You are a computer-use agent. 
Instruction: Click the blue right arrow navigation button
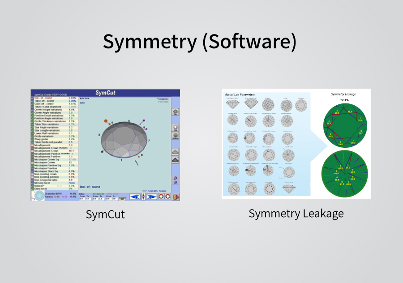coord(152,197)
